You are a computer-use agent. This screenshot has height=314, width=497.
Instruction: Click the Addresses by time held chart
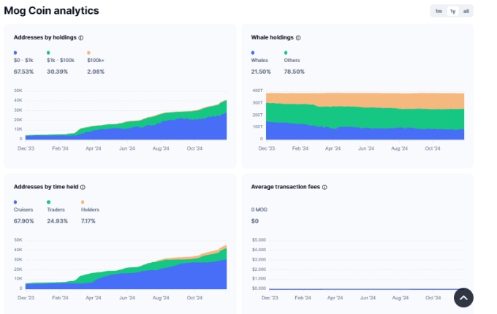(x=126, y=267)
